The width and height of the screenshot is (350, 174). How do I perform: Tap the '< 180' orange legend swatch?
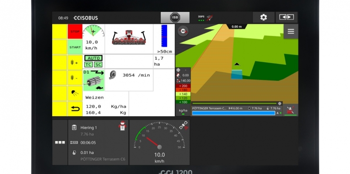point(183,90)
